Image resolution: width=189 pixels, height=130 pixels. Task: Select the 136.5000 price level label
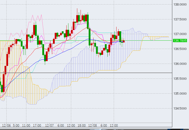[180, 49]
